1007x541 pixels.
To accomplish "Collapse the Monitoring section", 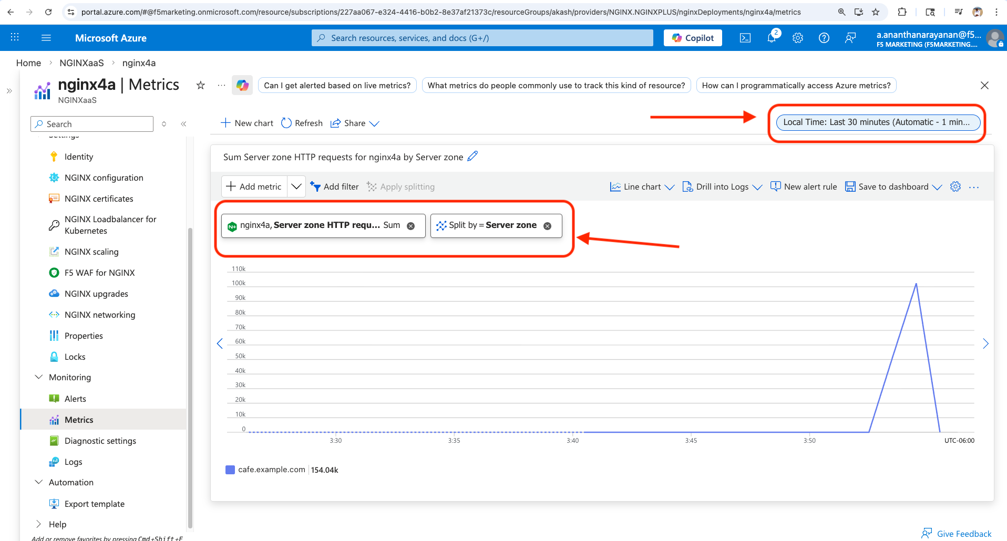I will [x=38, y=377].
